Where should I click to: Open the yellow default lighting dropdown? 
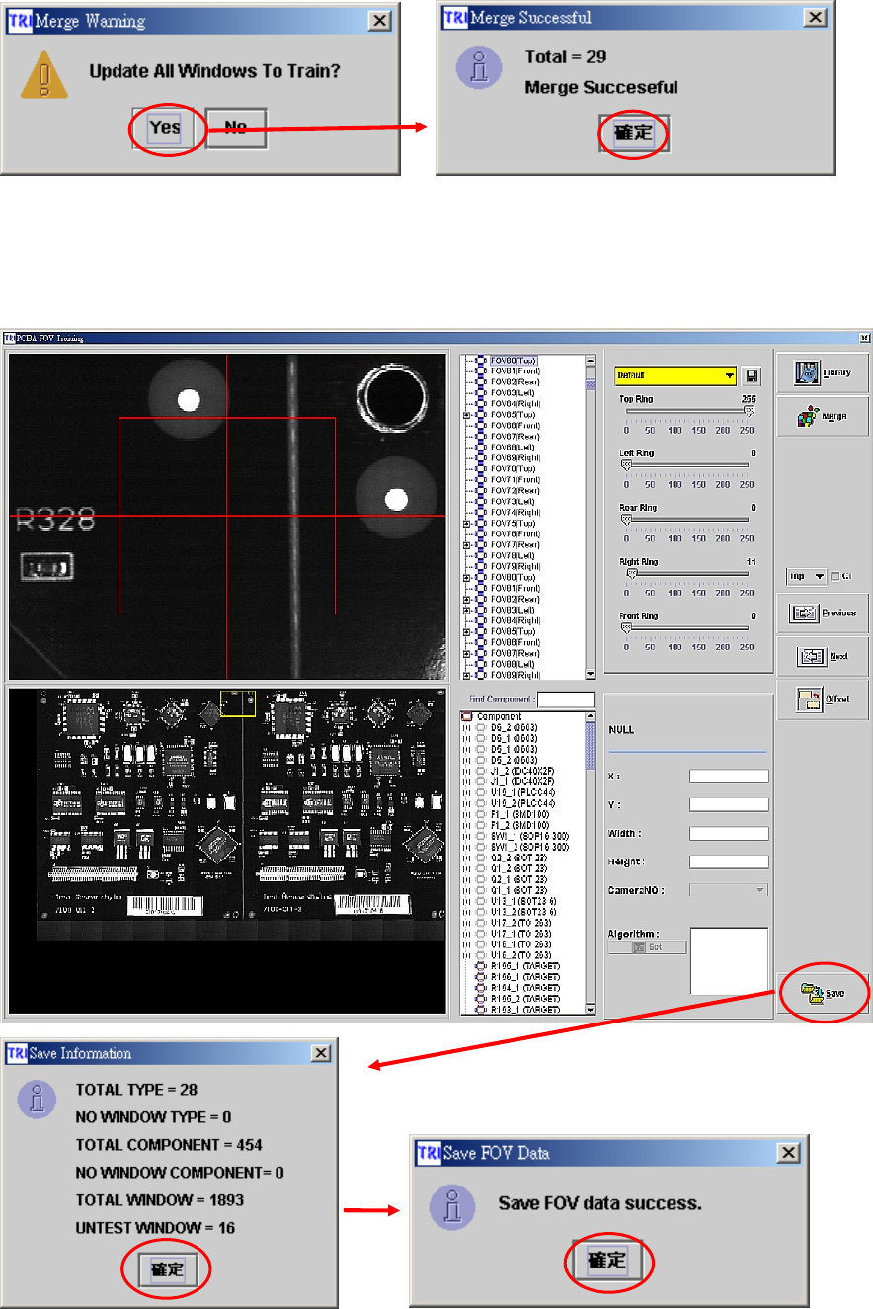tap(675, 376)
